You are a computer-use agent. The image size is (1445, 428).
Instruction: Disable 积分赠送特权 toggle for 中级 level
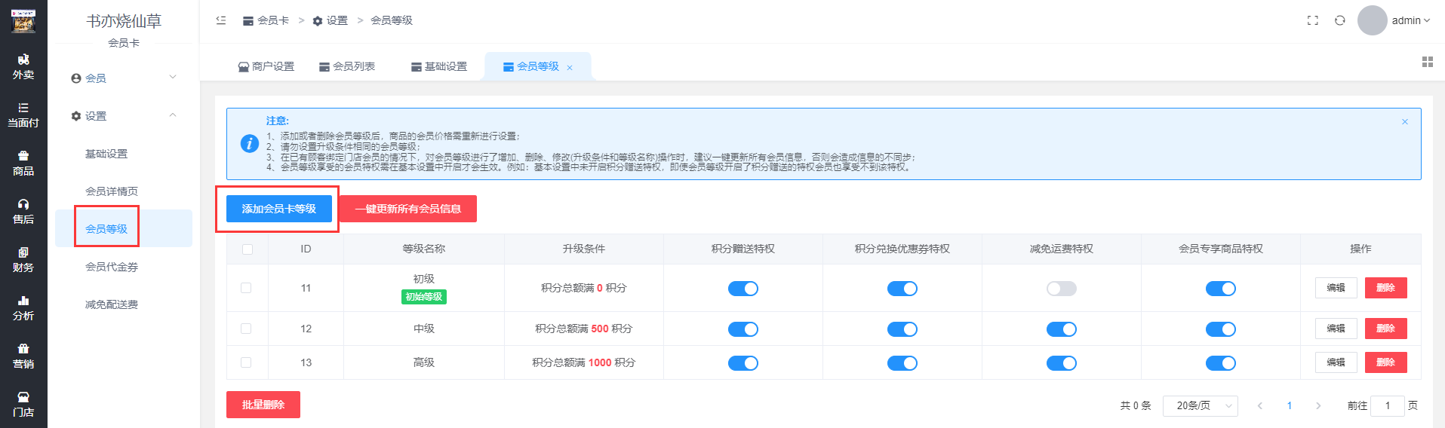coord(742,329)
